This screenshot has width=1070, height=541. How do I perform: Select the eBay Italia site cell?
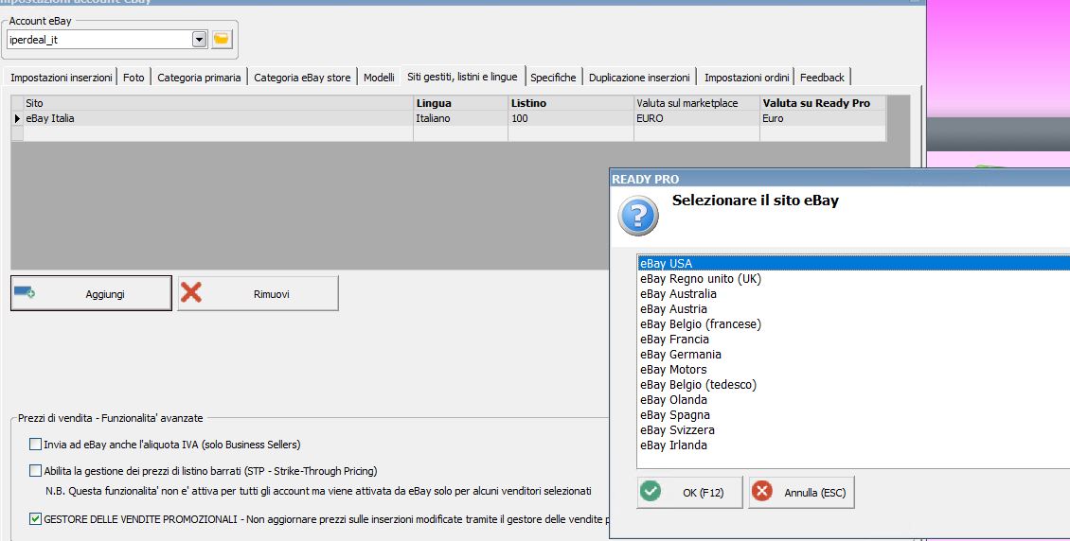tap(218, 118)
